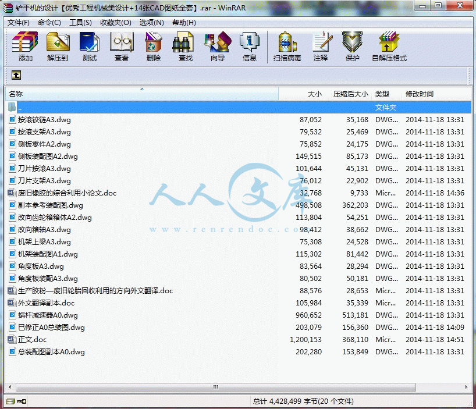Screen dimensions: 476x409
Task: Click packed size value 513,181
Action: point(355,315)
